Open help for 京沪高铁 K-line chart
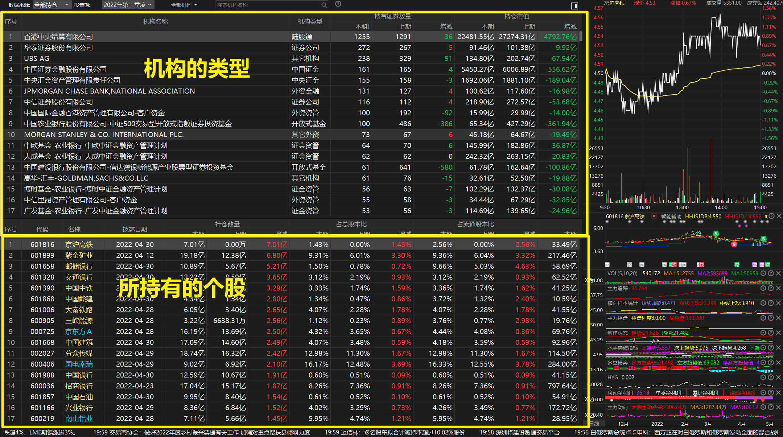Viewport: 783px width, 437px height. (x=772, y=217)
